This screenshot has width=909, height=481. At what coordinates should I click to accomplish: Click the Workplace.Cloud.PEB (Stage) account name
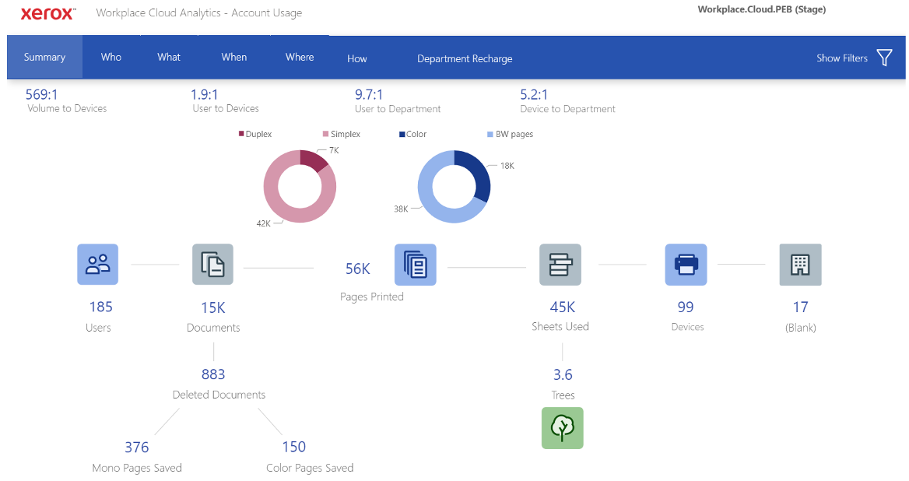(x=762, y=9)
